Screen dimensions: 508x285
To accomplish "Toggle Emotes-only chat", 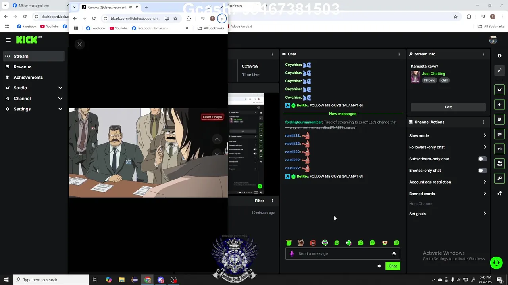I will 482,171.
